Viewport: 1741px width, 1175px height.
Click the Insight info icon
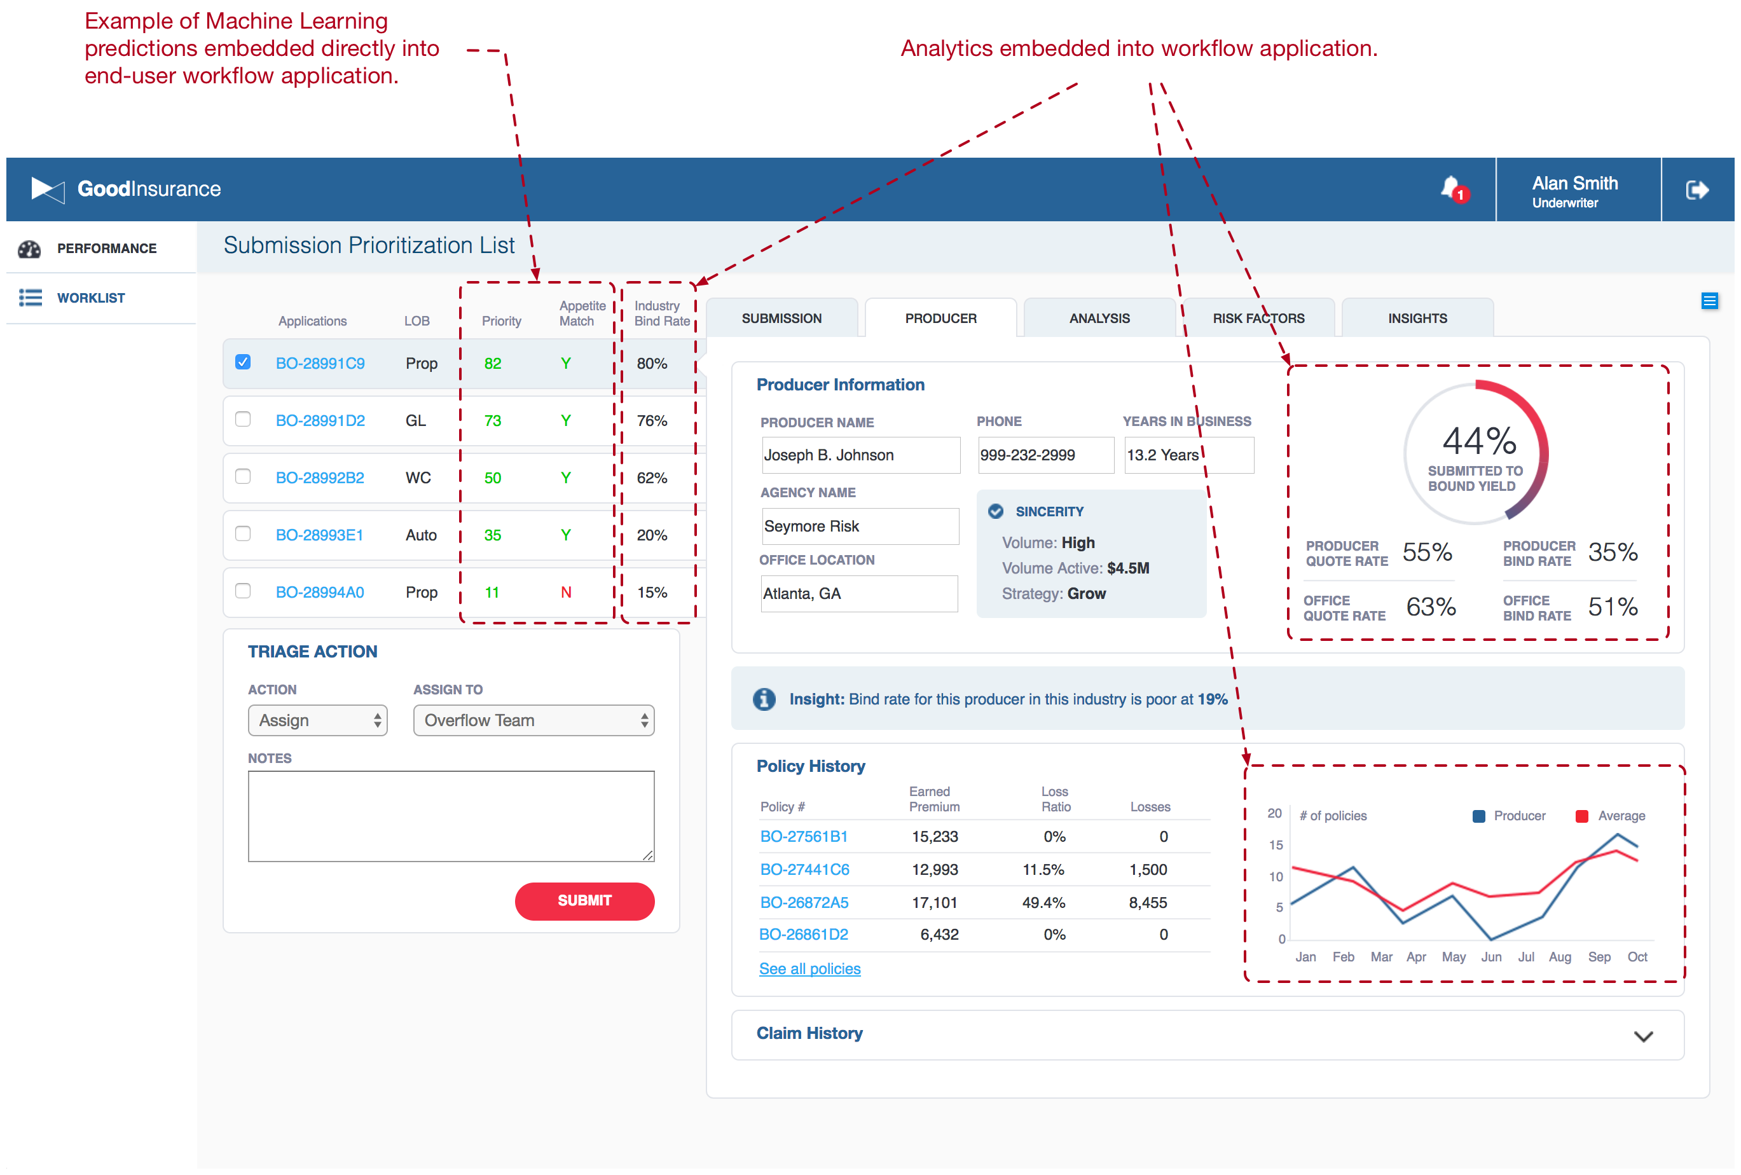(x=764, y=699)
